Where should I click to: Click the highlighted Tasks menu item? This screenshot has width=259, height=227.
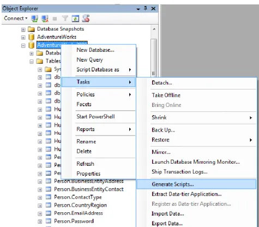[x=99, y=82]
